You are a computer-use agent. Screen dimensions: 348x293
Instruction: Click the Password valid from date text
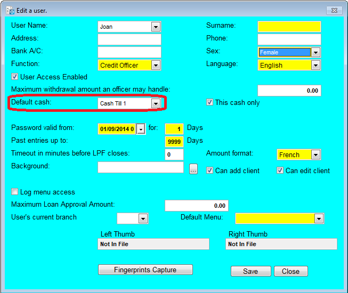pos(117,129)
